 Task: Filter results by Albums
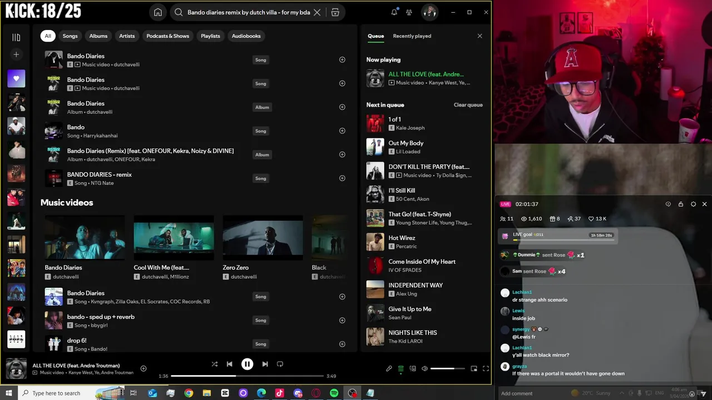[98, 36]
